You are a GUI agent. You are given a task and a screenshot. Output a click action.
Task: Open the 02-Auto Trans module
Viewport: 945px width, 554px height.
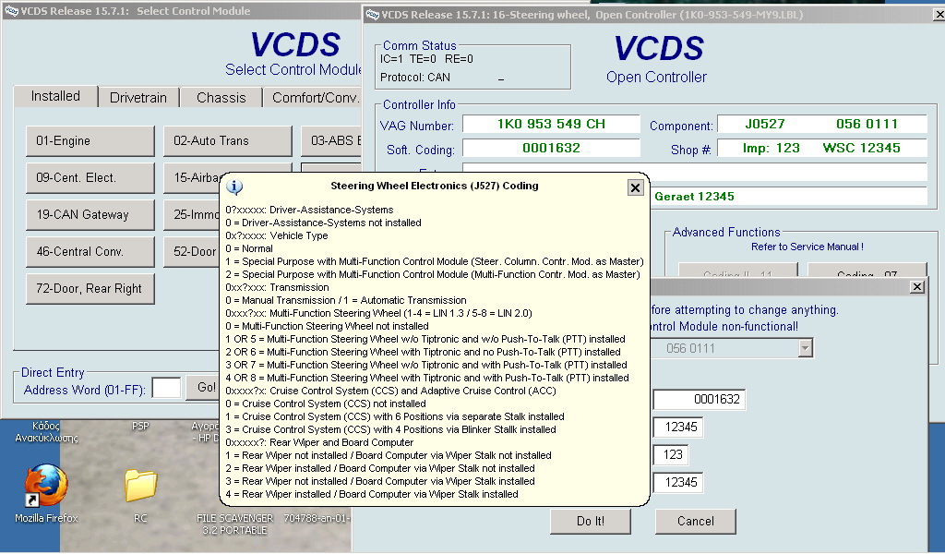click(228, 141)
